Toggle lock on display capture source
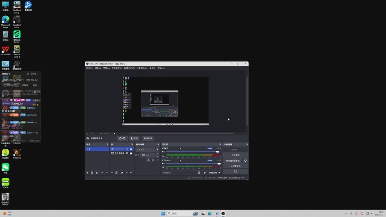The width and height of the screenshot is (386, 217). [x=131, y=153]
